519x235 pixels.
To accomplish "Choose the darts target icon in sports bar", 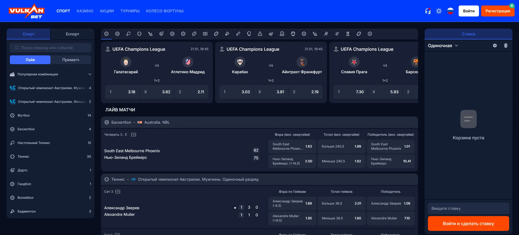I will (x=161, y=34).
